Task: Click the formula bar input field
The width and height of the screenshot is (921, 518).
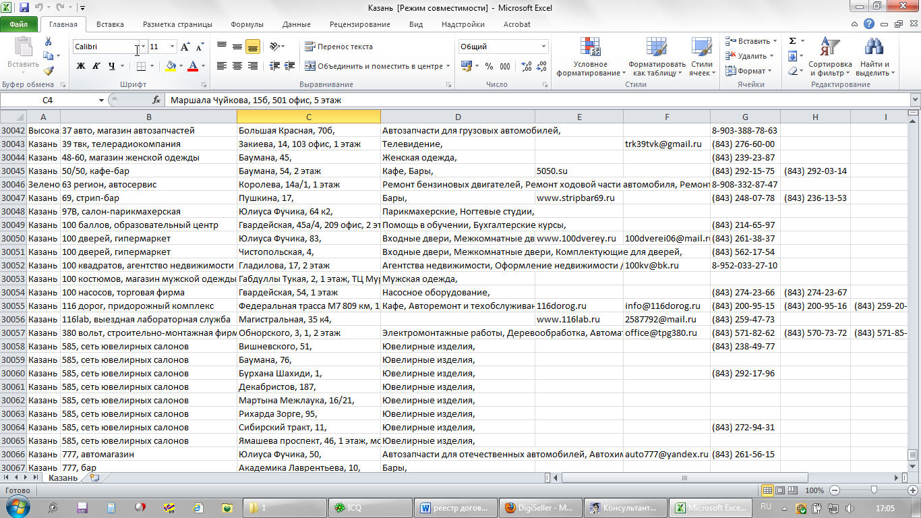Action: [538, 100]
